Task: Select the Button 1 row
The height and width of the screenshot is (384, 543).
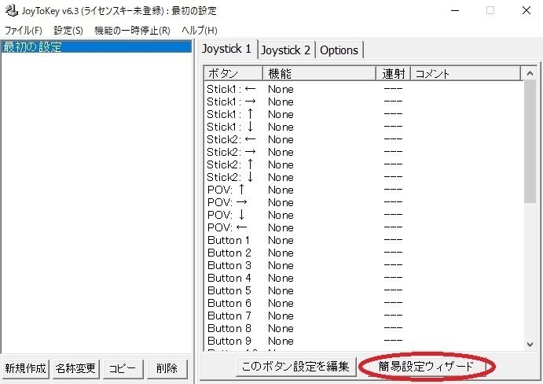Action: (x=363, y=240)
